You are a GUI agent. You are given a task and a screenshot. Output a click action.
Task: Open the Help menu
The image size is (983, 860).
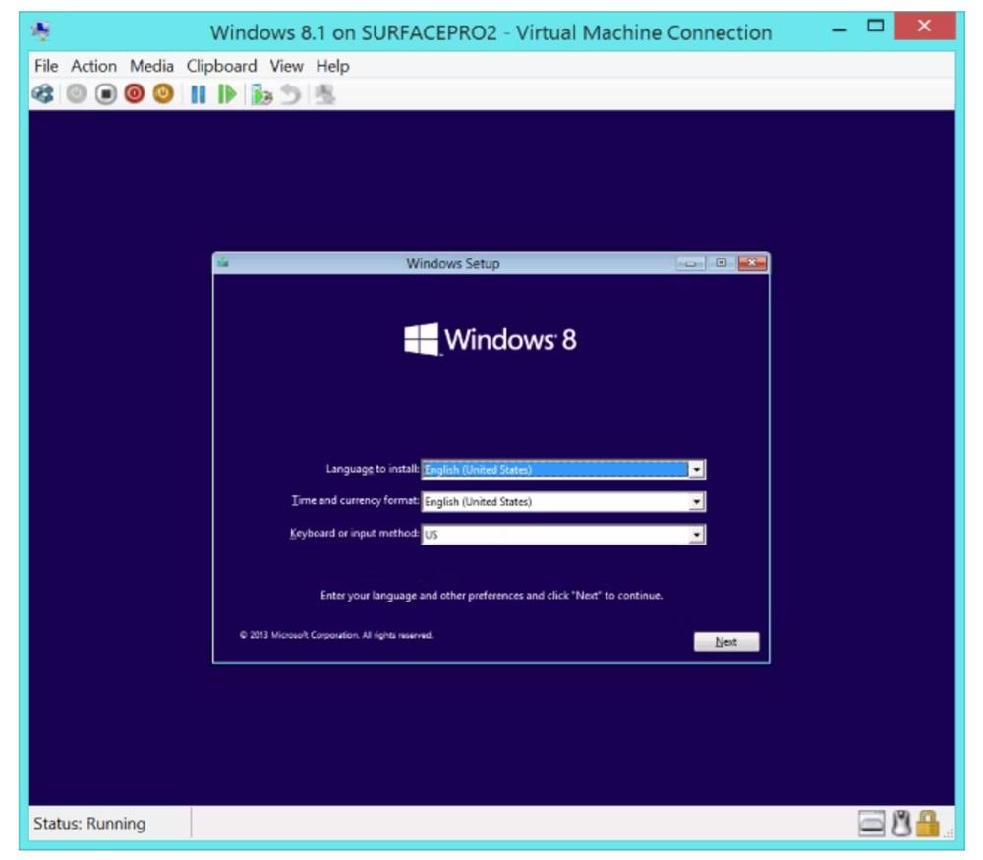pos(332,66)
